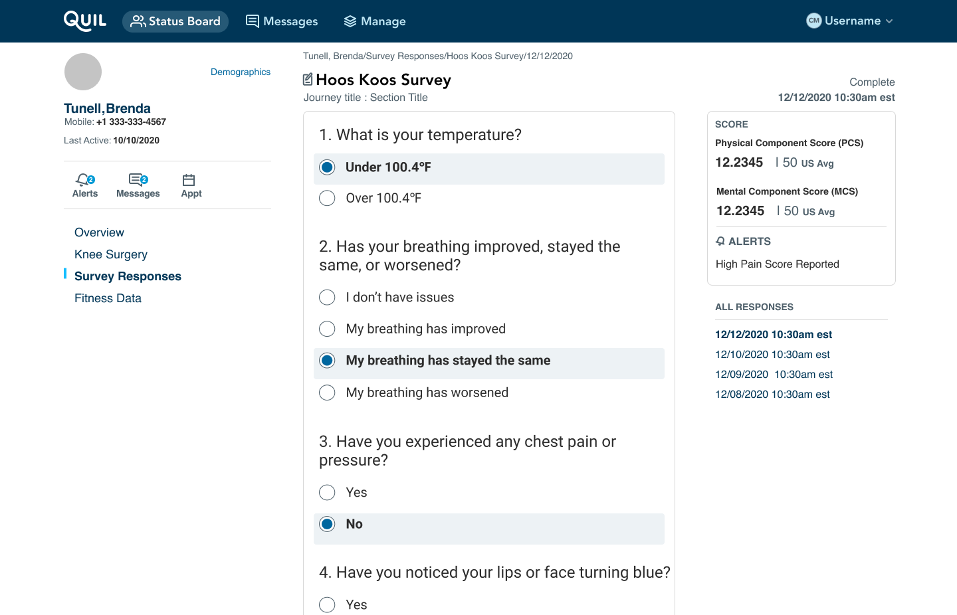Pick My breathing has worsened option
This screenshot has width=957, height=615.
pos(327,393)
